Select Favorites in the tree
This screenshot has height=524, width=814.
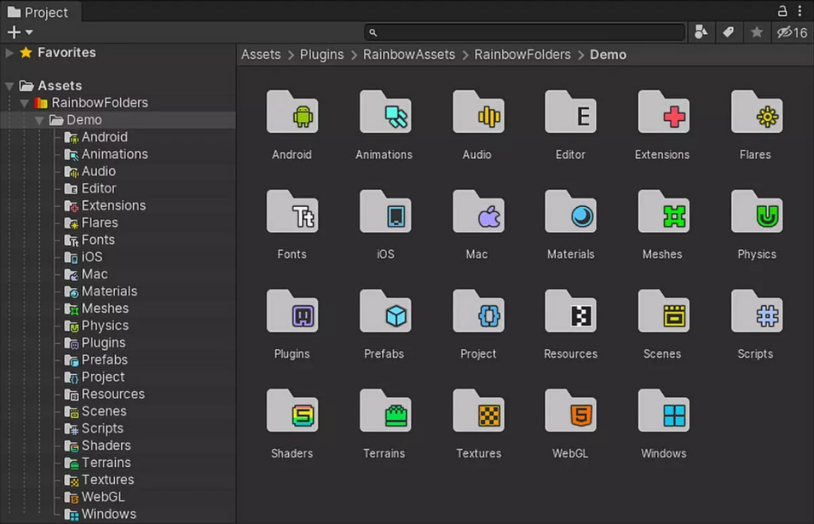[x=67, y=52]
